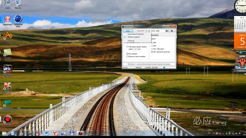The width and height of the screenshot is (246, 138).
Task: Open the Bandicam desktop shortcut
Action: (x=7, y=120)
